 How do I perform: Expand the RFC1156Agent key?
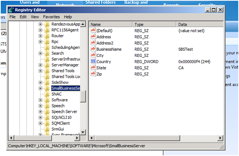pos(40,30)
